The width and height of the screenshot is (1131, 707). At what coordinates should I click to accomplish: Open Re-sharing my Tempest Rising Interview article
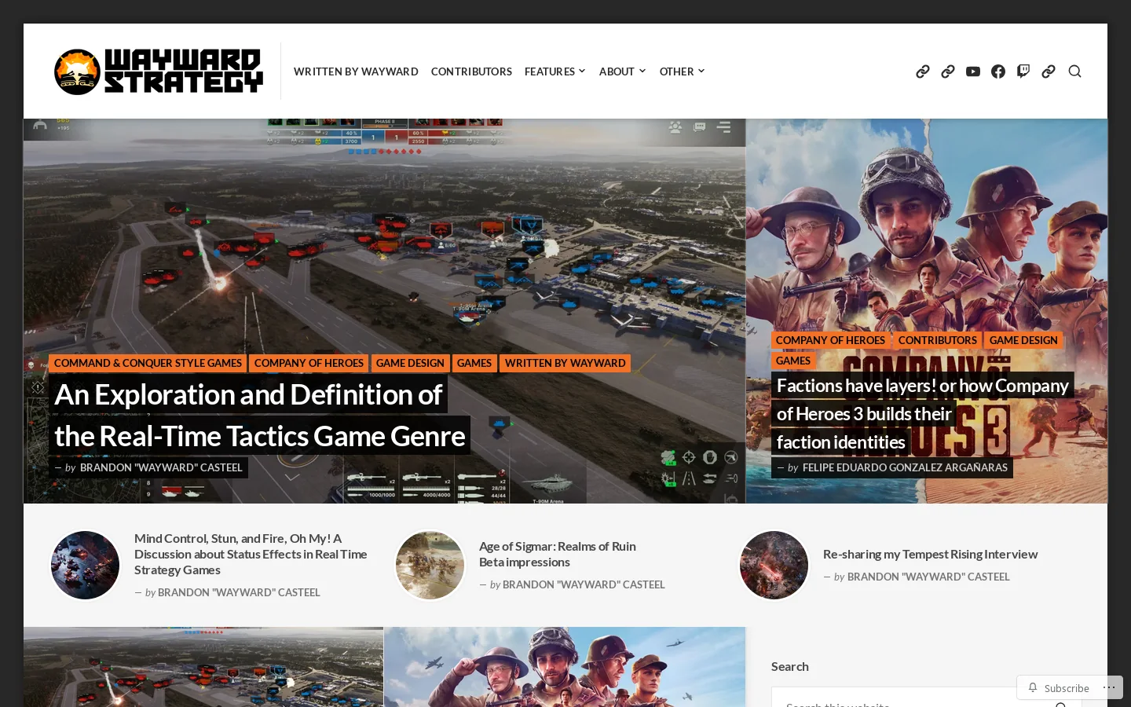930,554
